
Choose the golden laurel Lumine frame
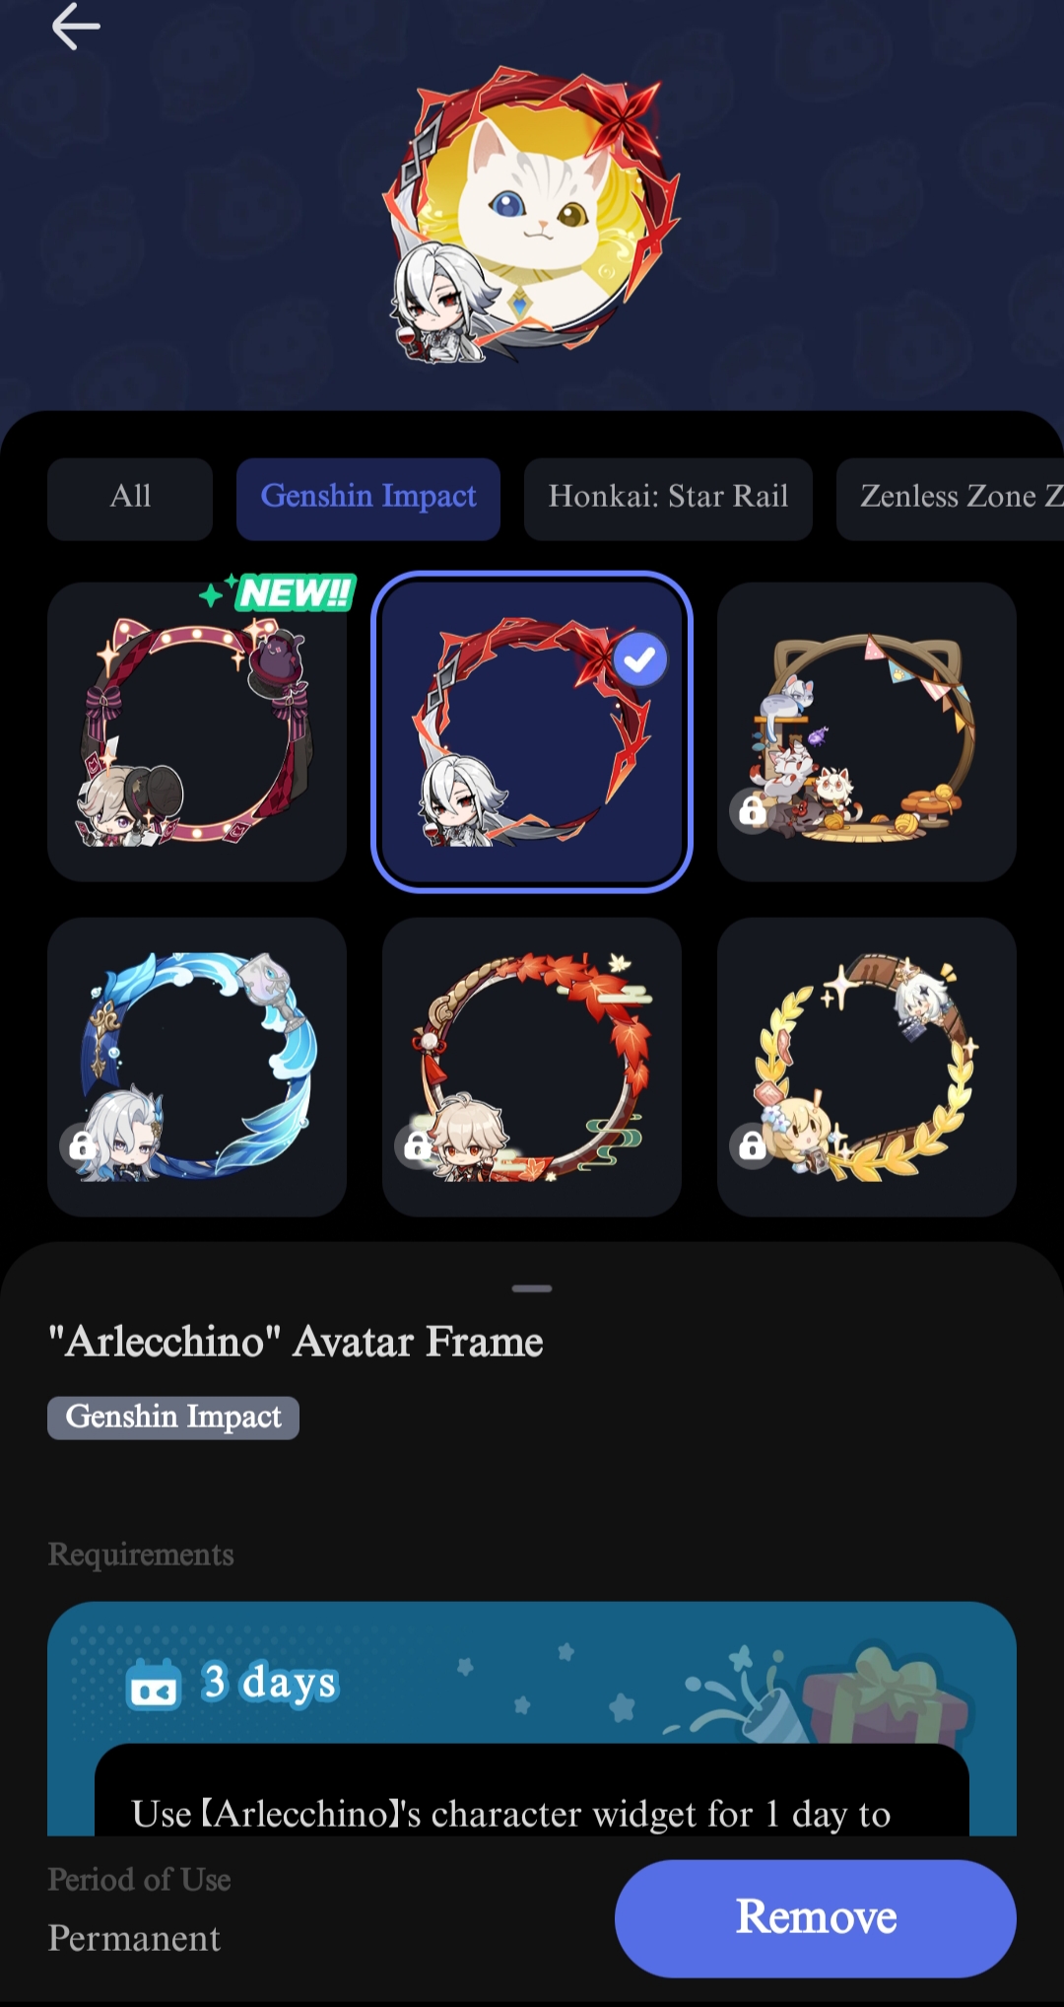point(867,1067)
